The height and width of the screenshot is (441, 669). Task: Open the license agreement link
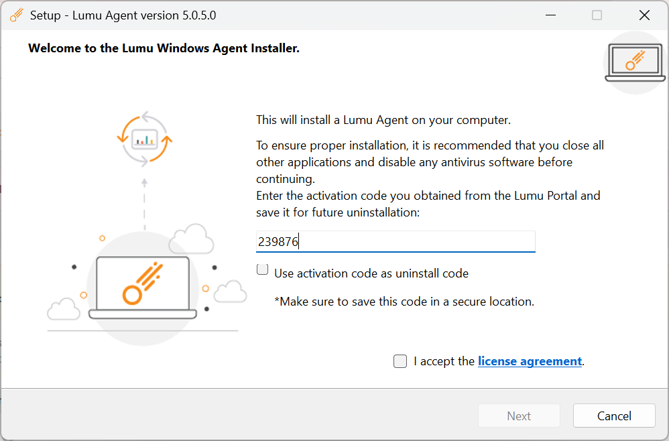coord(530,361)
